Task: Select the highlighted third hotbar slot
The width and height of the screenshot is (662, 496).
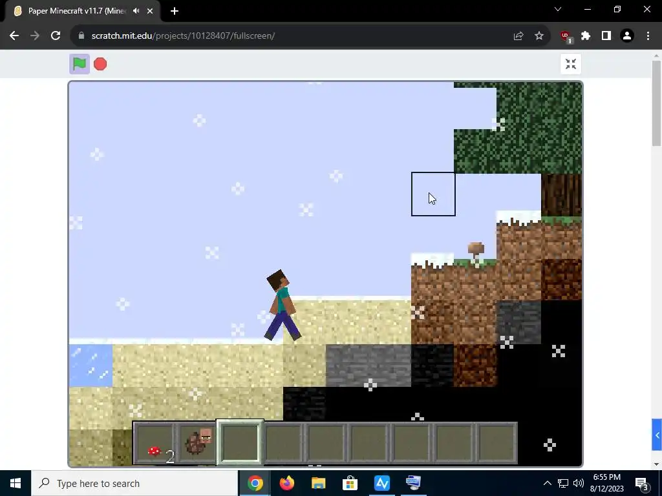Action: click(240, 442)
